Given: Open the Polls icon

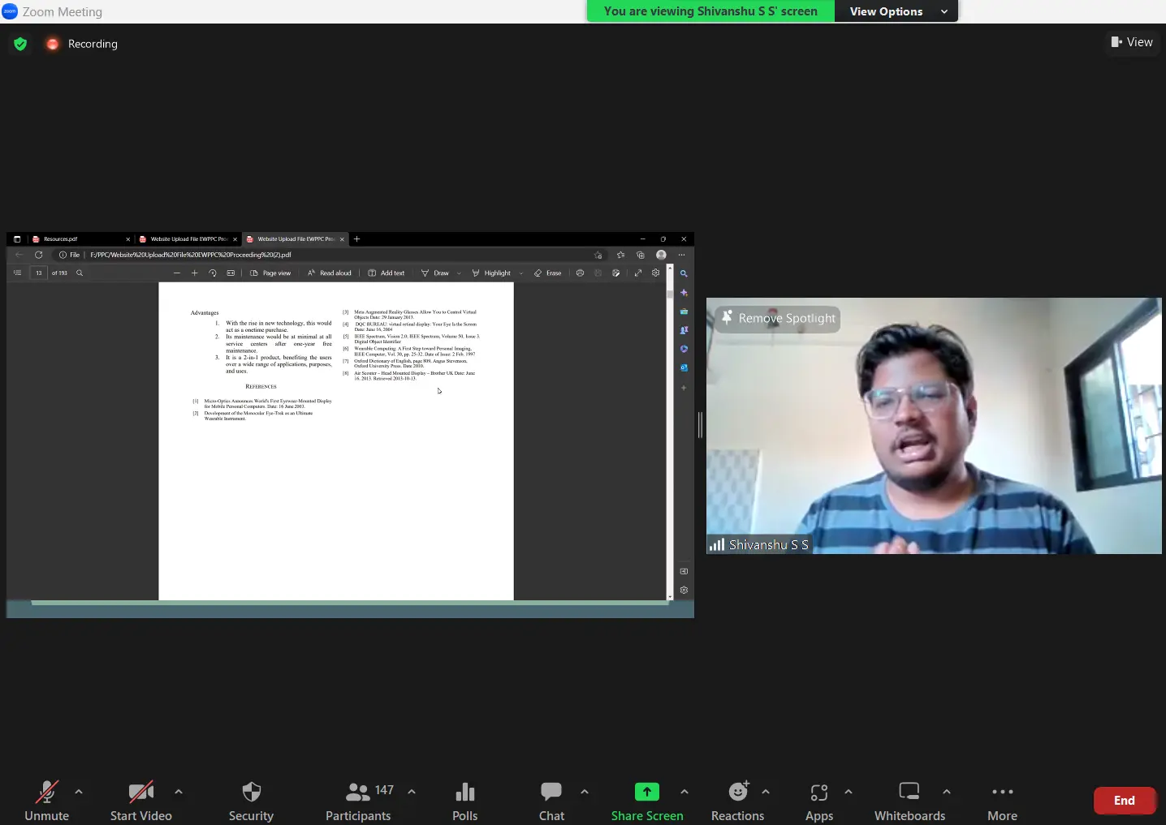Looking at the screenshot, I should [464, 800].
